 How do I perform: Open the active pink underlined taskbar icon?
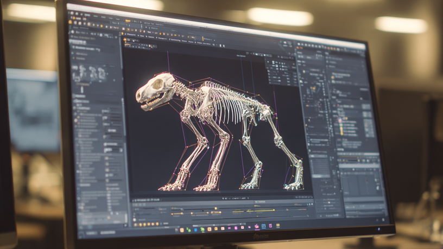[x=257, y=226]
